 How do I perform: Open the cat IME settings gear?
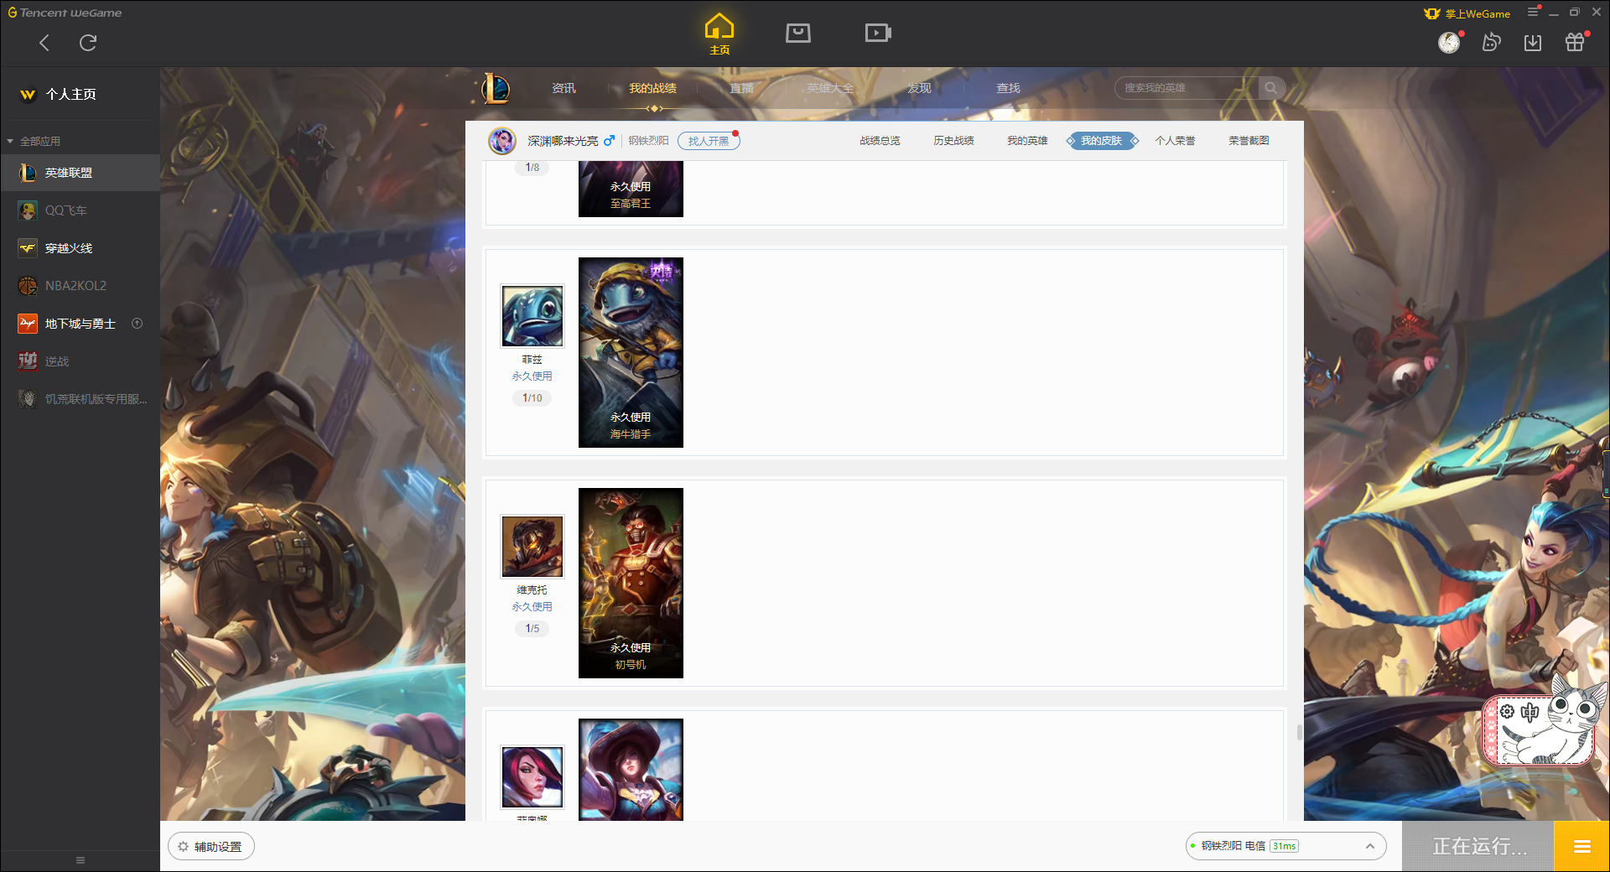coord(1507,712)
